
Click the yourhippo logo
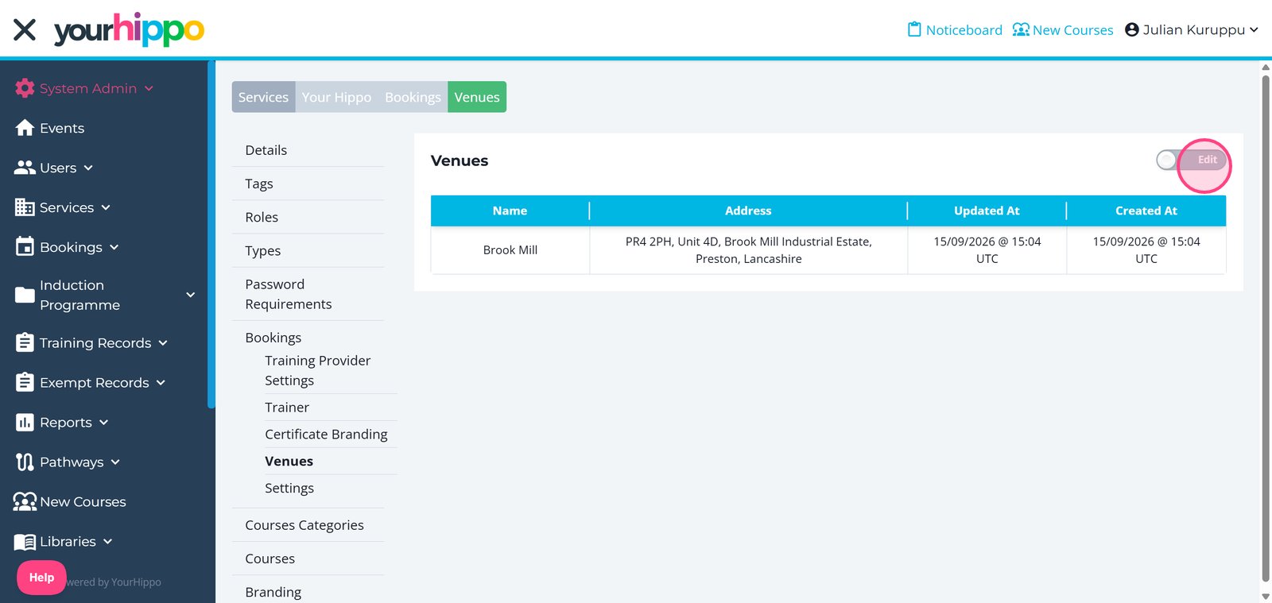pyautogui.click(x=129, y=29)
